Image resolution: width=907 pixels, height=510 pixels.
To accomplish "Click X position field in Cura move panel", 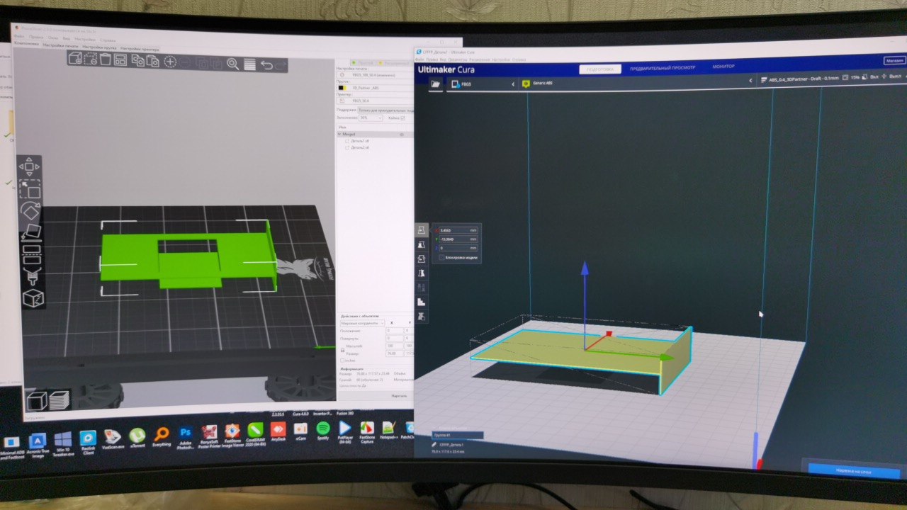I will click(x=458, y=230).
